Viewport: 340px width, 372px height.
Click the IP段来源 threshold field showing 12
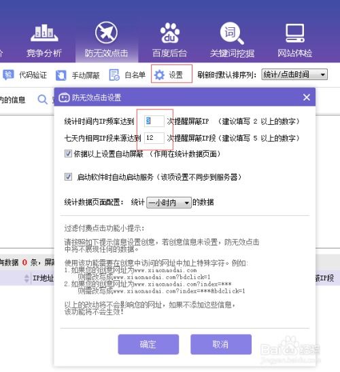[x=154, y=138]
